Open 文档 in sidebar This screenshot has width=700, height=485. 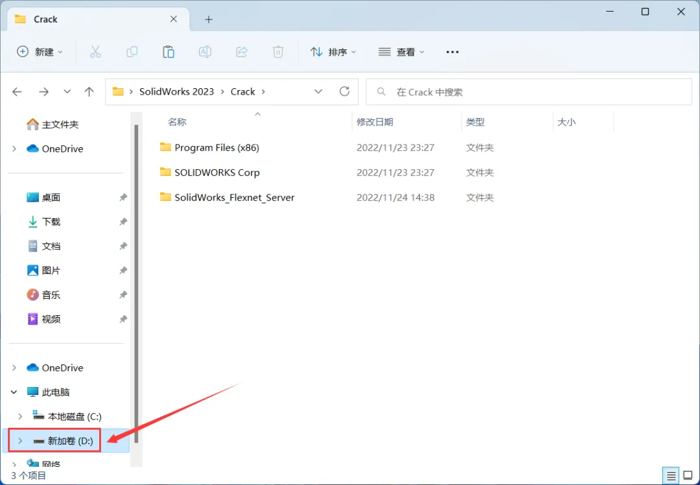[x=43, y=246]
